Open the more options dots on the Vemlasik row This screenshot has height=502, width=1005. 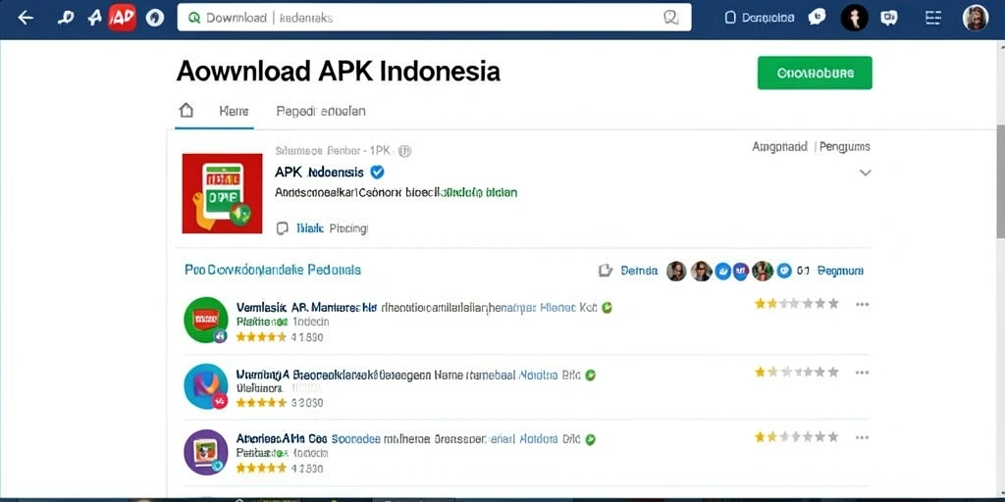[862, 304]
